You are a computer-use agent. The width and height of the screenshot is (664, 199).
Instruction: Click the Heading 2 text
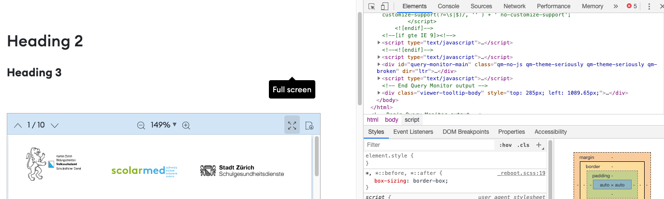tap(45, 41)
